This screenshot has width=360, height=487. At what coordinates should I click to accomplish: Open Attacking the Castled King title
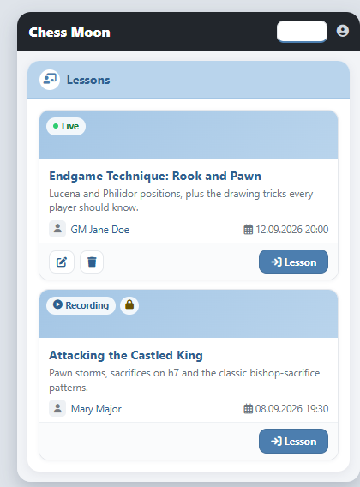[126, 355]
